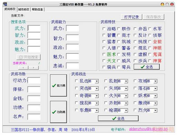Enable the 矢岚 tactic checkbox
The image size is (177, 135).
pyautogui.click(x=106, y=88)
